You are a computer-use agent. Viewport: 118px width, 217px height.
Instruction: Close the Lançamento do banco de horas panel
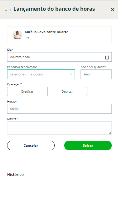coord(113,10)
